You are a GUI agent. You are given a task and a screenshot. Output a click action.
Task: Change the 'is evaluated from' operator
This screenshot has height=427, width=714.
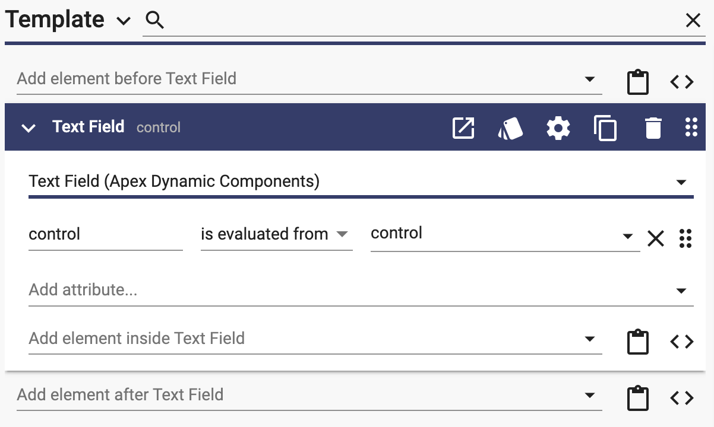pyautogui.click(x=276, y=234)
